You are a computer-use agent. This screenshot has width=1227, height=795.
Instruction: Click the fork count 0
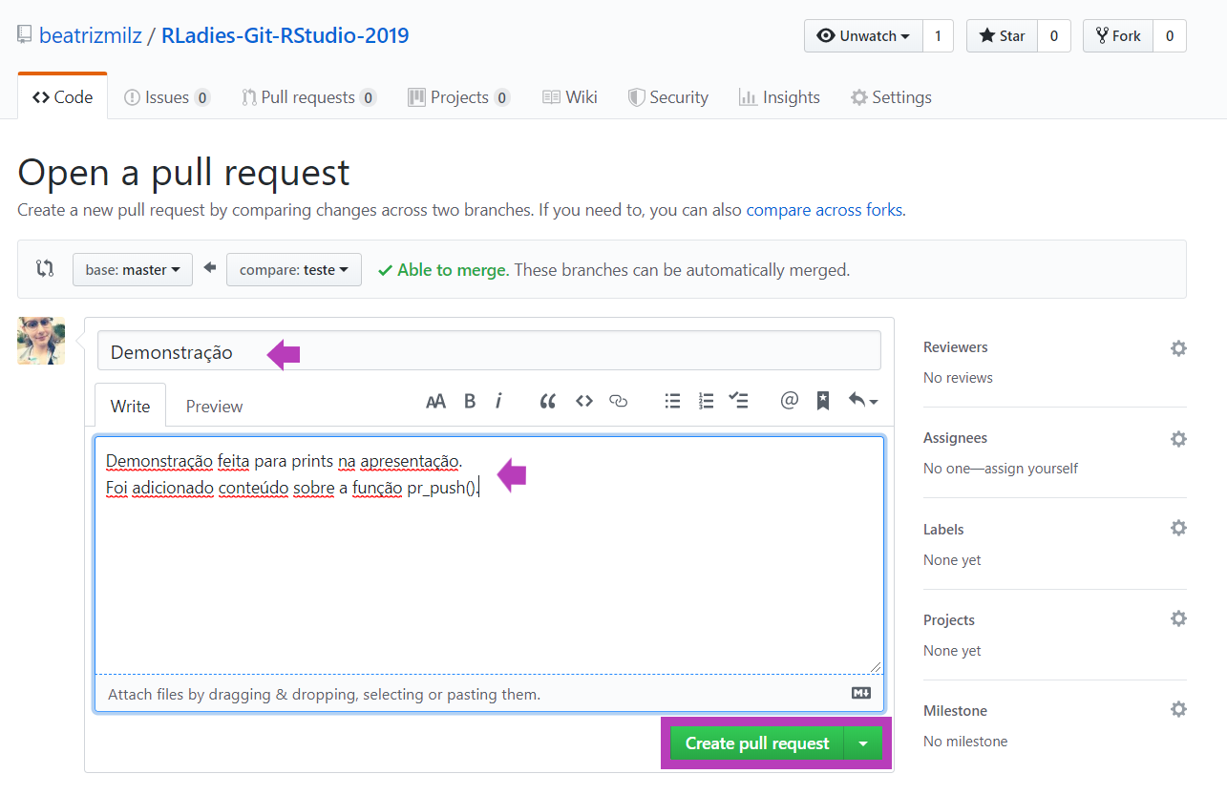[x=1170, y=36]
